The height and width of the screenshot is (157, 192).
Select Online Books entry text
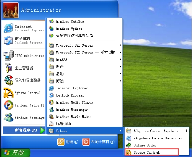click(145, 145)
